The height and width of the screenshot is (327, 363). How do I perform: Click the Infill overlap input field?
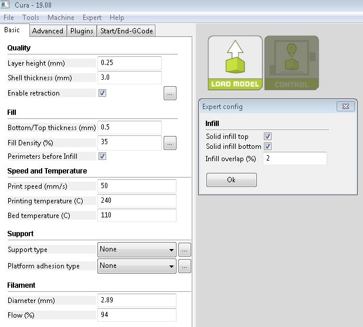[295, 159]
